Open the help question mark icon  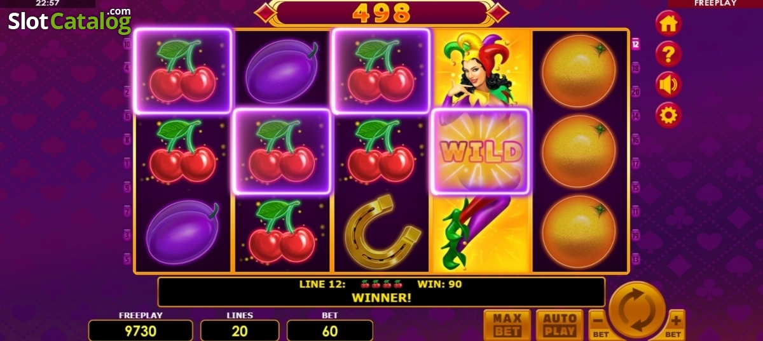click(x=668, y=55)
